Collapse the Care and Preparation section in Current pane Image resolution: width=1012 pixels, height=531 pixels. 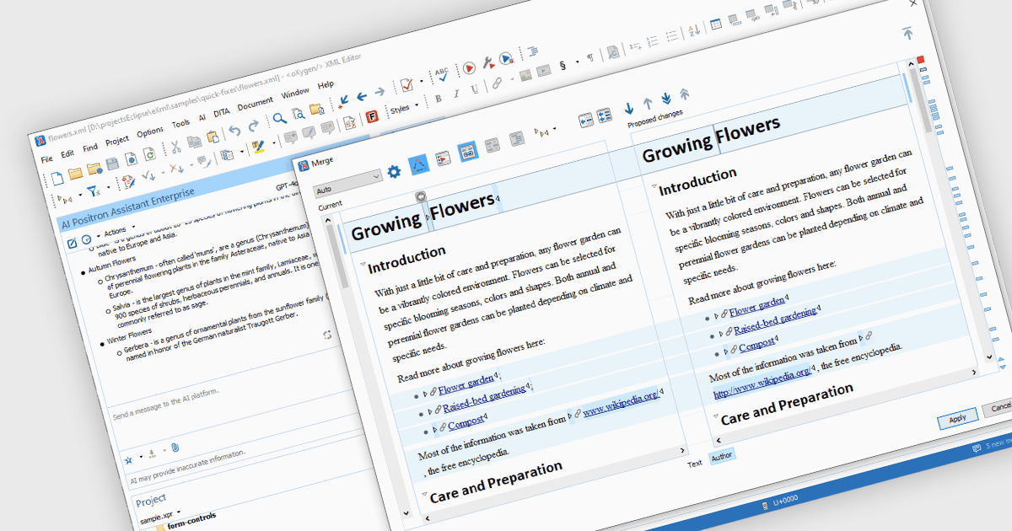(423, 495)
